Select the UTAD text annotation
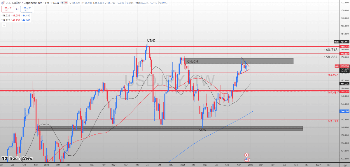Image resolution: width=350 pixels, height=167 pixels. coord(151,40)
